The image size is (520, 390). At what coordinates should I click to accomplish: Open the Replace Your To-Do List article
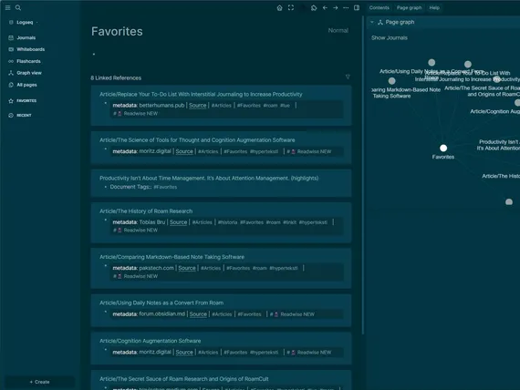point(201,95)
